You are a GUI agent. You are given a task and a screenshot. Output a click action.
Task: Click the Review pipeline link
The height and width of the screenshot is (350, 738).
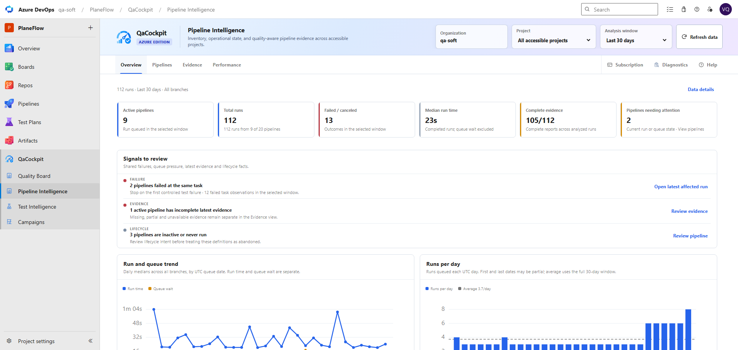(x=690, y=236)
